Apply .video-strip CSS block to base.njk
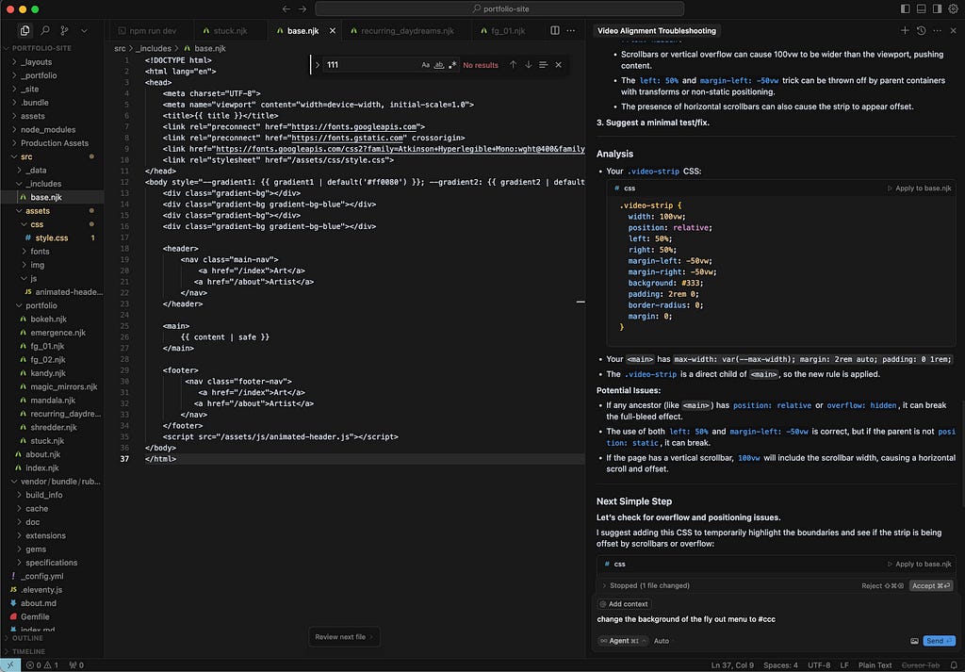965x672 pixels. 920,188
